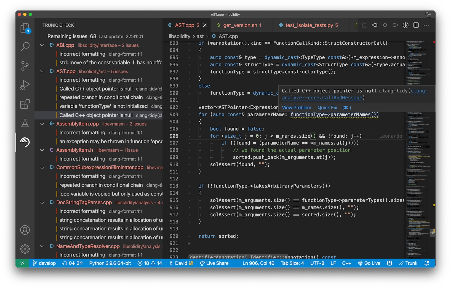Collapse the AssemblyItem.cpp issues group
Viewport: 451px width, 288px height.
[42, 124]
